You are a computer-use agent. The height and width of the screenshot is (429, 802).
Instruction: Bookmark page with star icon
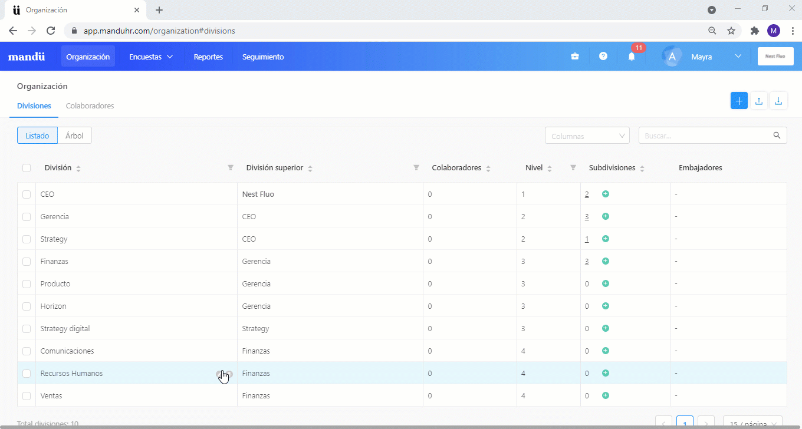tap(731, 31)
